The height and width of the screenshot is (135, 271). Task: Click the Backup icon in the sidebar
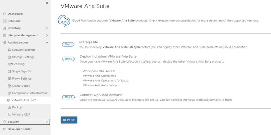(10, 107)
